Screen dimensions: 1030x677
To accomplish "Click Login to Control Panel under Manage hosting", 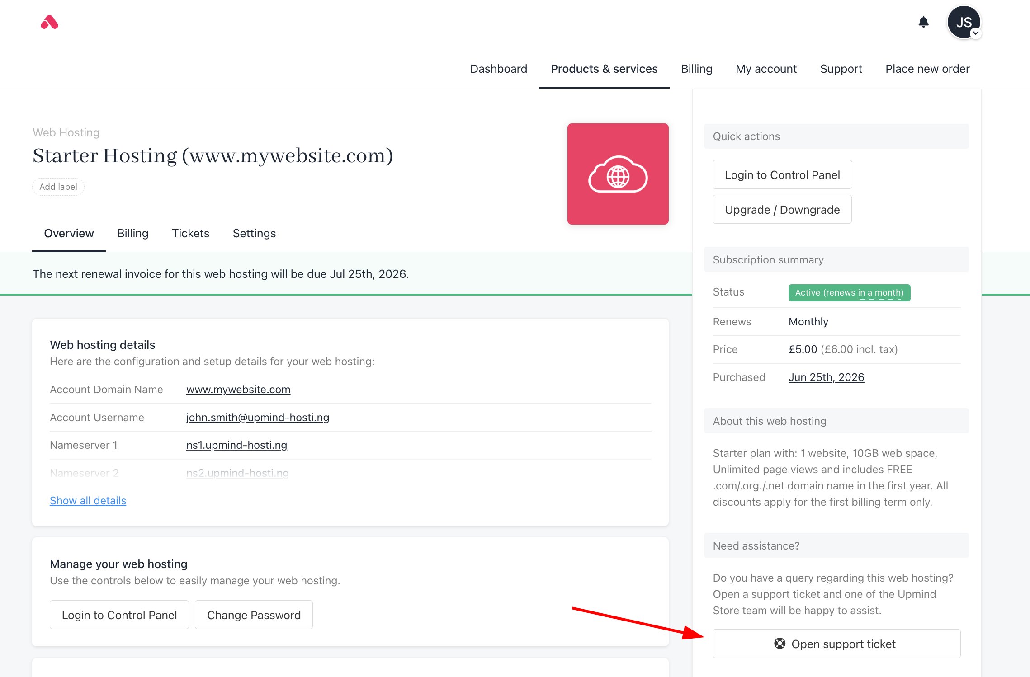I will (x=119, y=615).
